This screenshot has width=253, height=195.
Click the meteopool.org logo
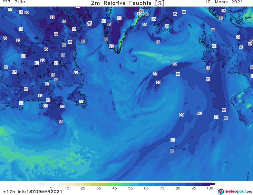coord(235,192)
